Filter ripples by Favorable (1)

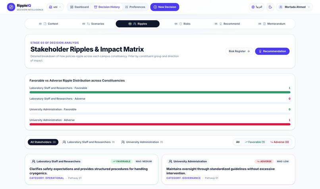click(x=255, y=142)
